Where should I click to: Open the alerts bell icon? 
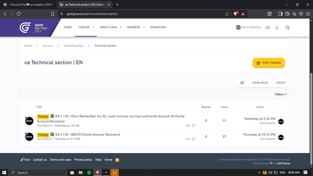(277, 27)
